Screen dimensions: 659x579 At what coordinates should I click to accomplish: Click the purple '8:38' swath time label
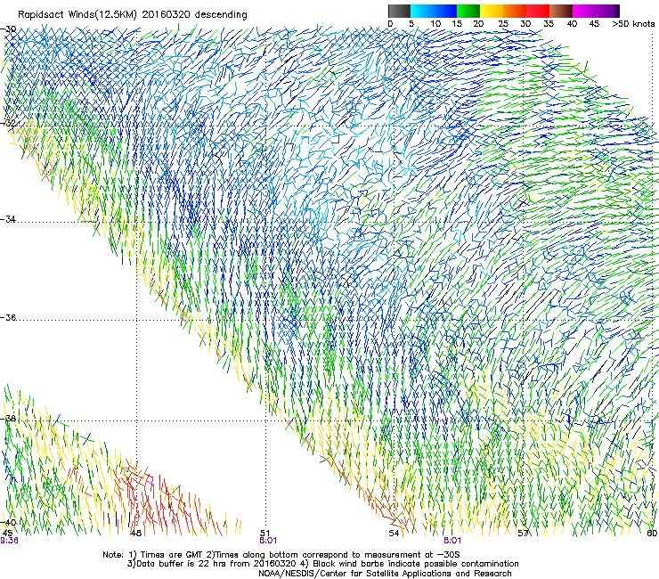tap(9, 541)
